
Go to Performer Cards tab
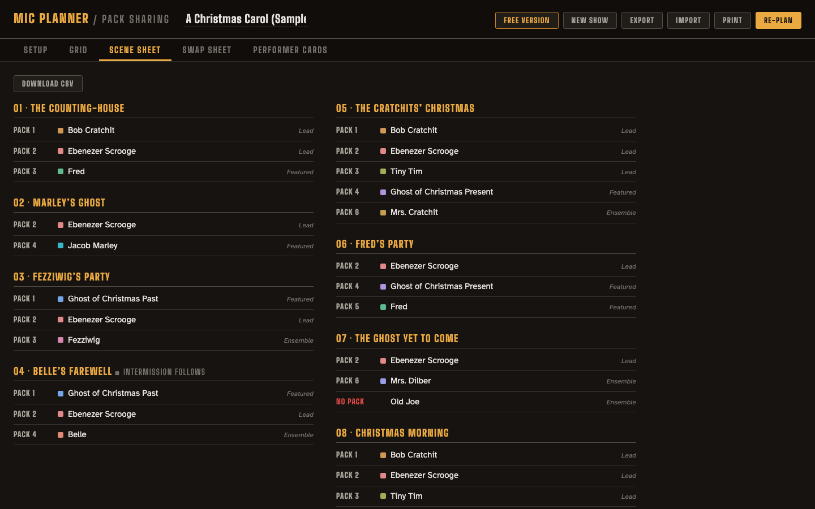click(x=290, y=50)
